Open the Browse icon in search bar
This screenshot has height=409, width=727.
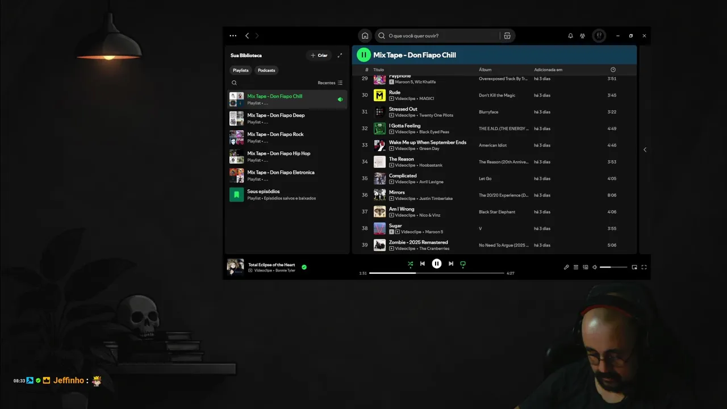[507, 36]
